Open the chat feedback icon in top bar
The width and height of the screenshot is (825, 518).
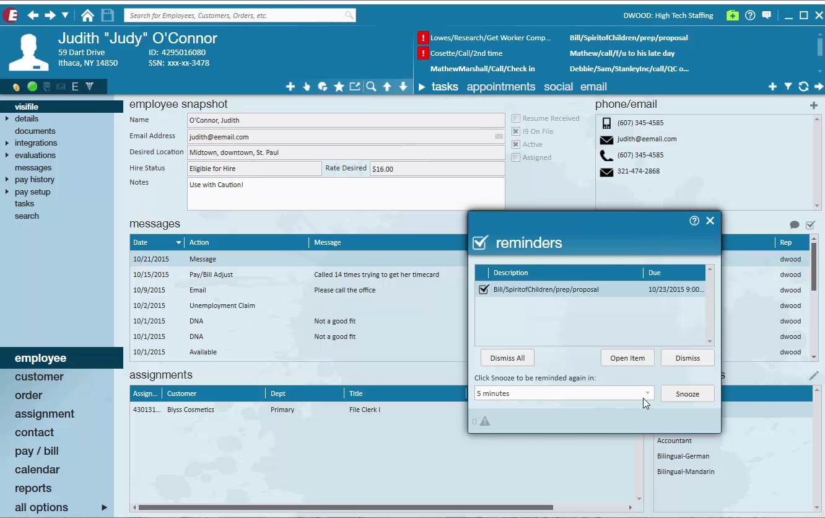[767, 15]
